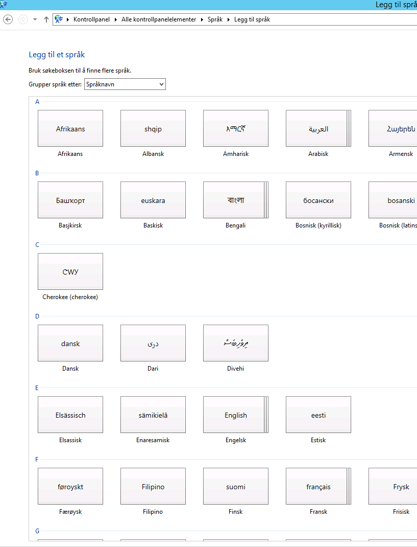Screen dimensions: 417x547
Task: Select the Baskisk (euskara) tile
Action: pos(153,200)
